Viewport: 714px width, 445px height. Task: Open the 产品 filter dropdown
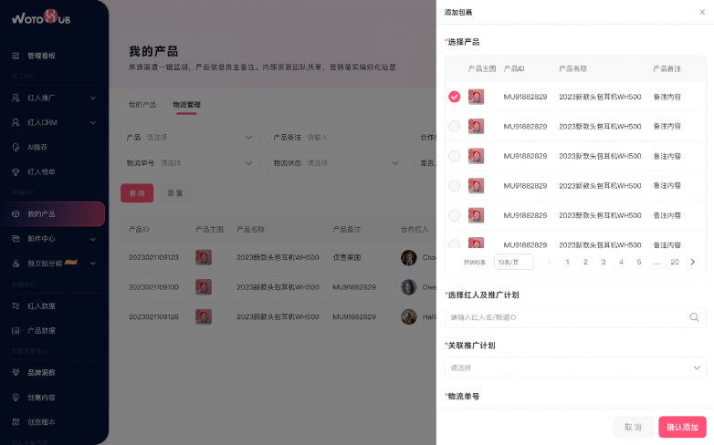click(x=190, y=138)
